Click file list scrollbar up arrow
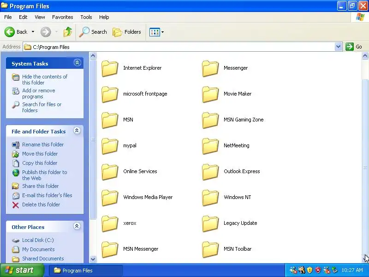 [x=365, y=56]
